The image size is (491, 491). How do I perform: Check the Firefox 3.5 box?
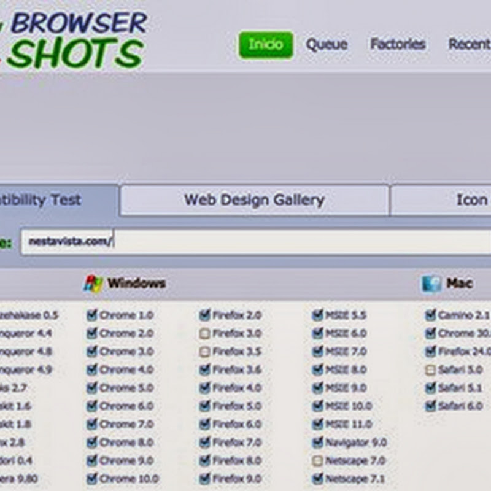205,352
